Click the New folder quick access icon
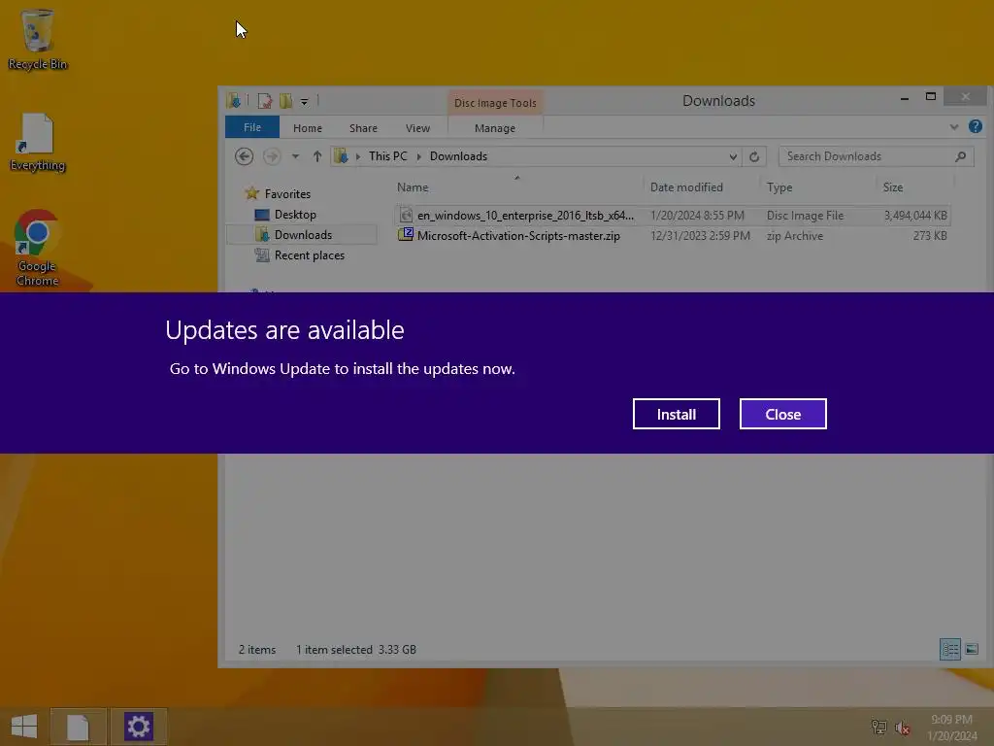Viewport: 994px width, 746px height. point(286,101)
